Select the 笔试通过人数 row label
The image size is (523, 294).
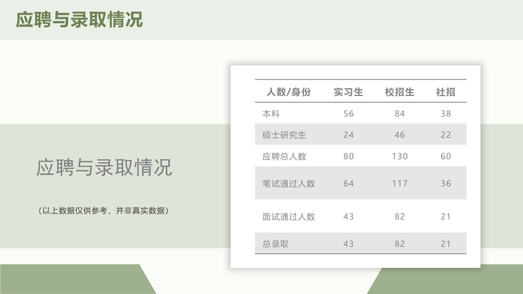coord(289,183)
